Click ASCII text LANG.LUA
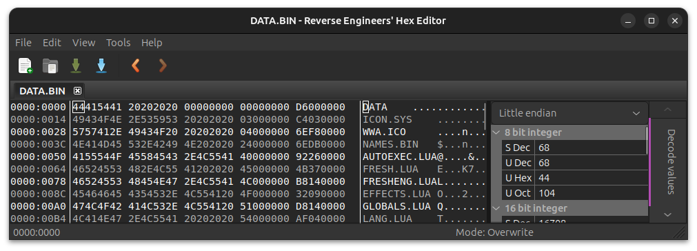The image size is (697, 251). pyautogui.click(x=387, y=219)
